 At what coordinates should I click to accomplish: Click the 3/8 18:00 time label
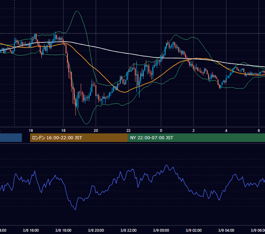click(64, 230)
